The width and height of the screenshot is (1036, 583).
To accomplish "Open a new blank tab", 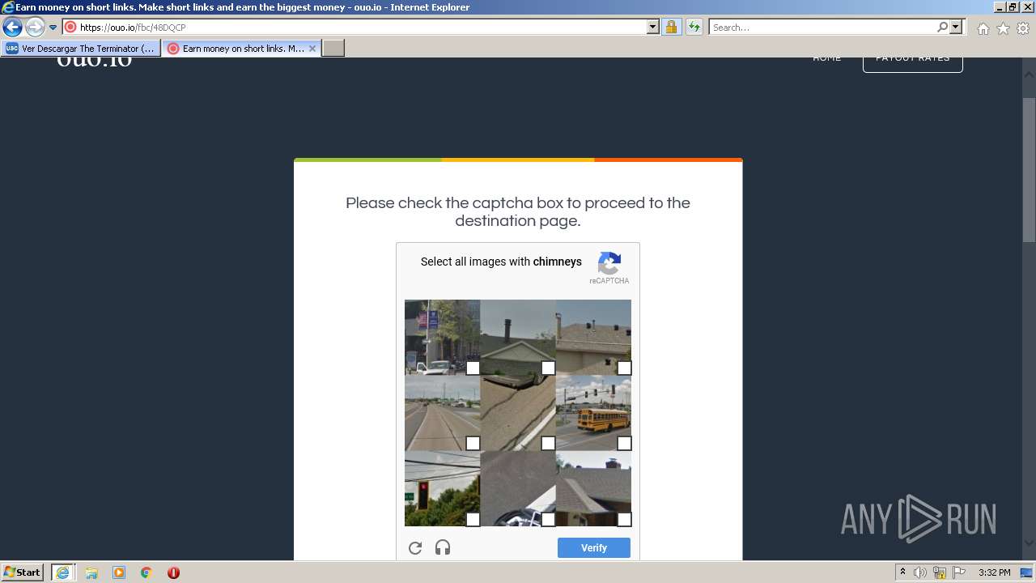I will 333,49.
